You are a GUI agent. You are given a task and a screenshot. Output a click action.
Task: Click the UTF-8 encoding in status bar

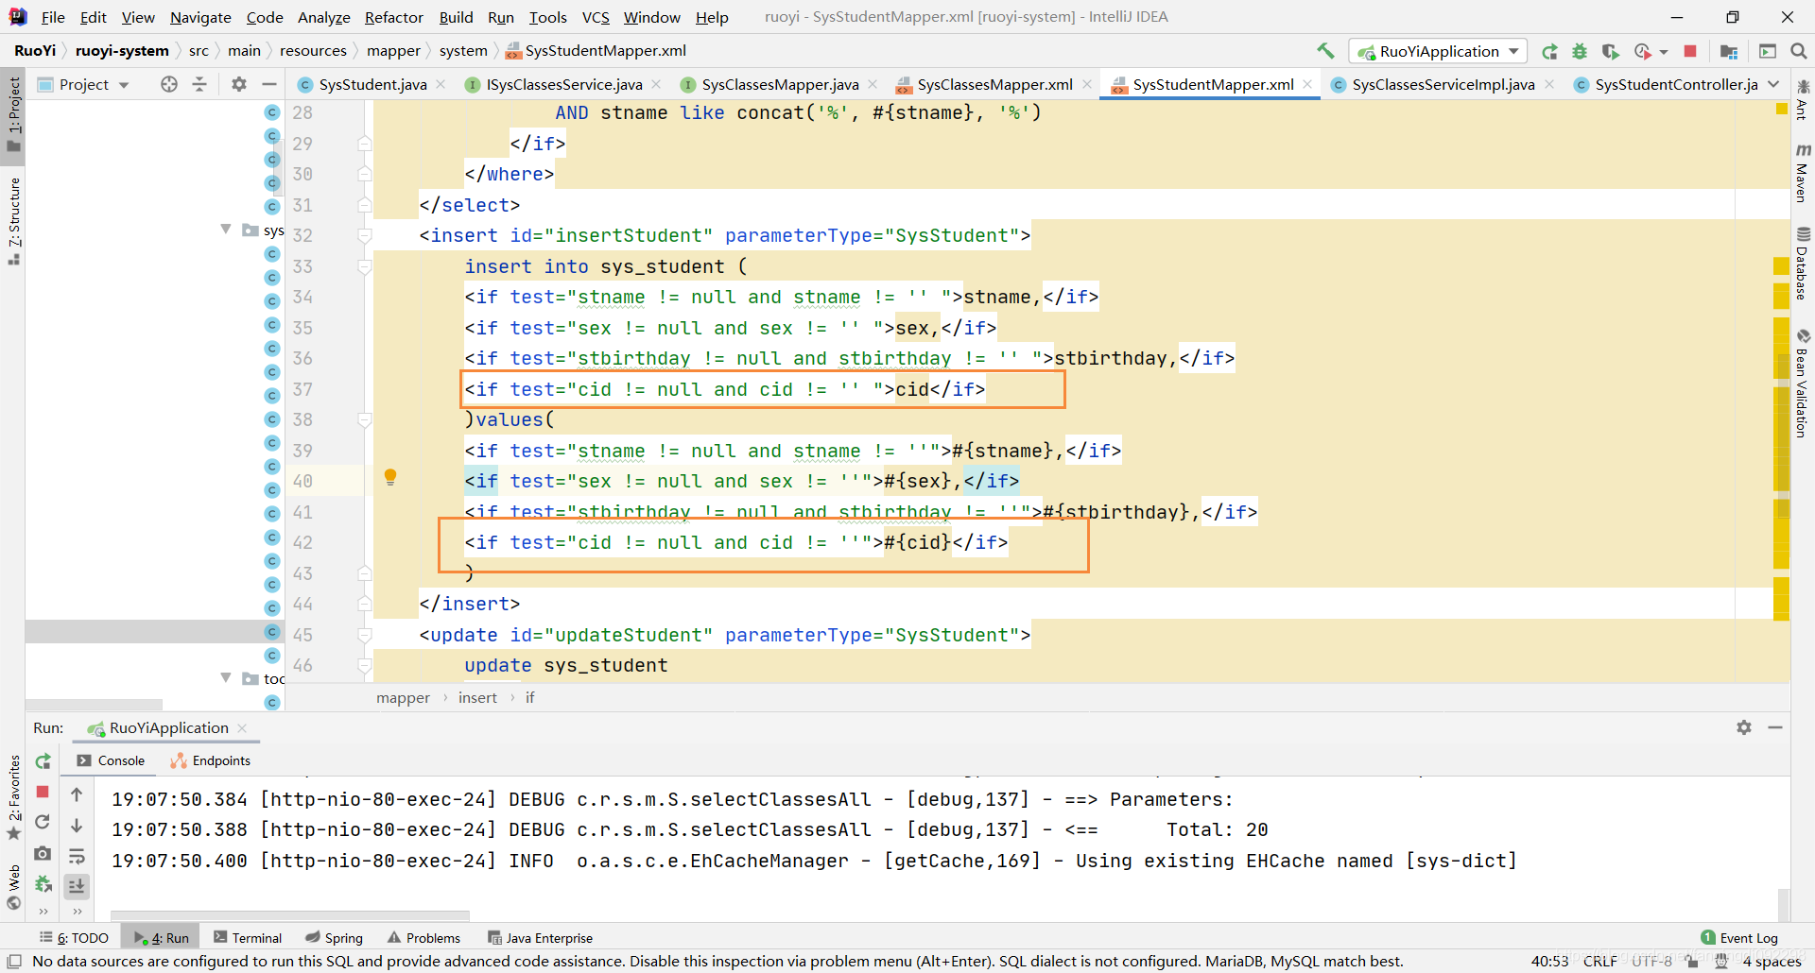pyautogui.click(x=1651, y=961)
